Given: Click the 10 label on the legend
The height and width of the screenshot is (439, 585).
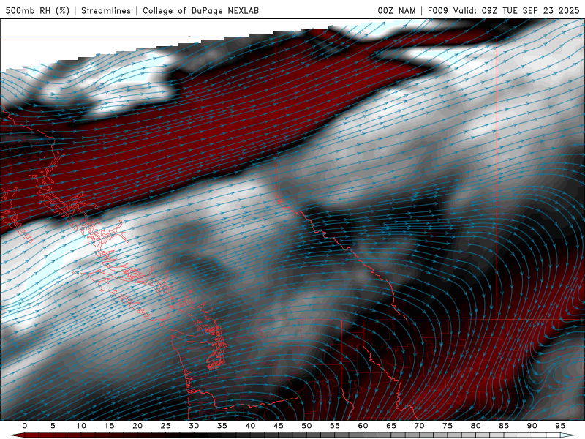Looking at the screenshot, I should (x=81, y=426).
